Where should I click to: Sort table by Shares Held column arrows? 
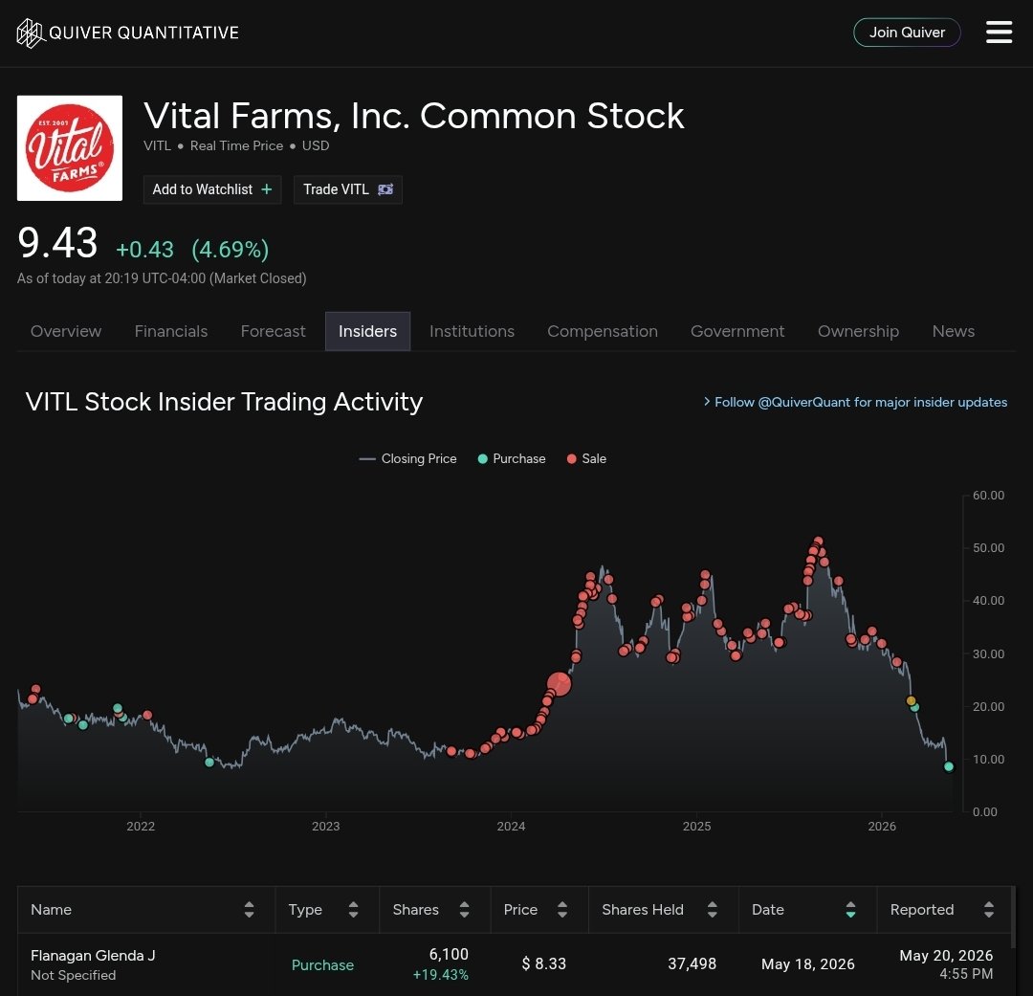click(x=713, y=910)
